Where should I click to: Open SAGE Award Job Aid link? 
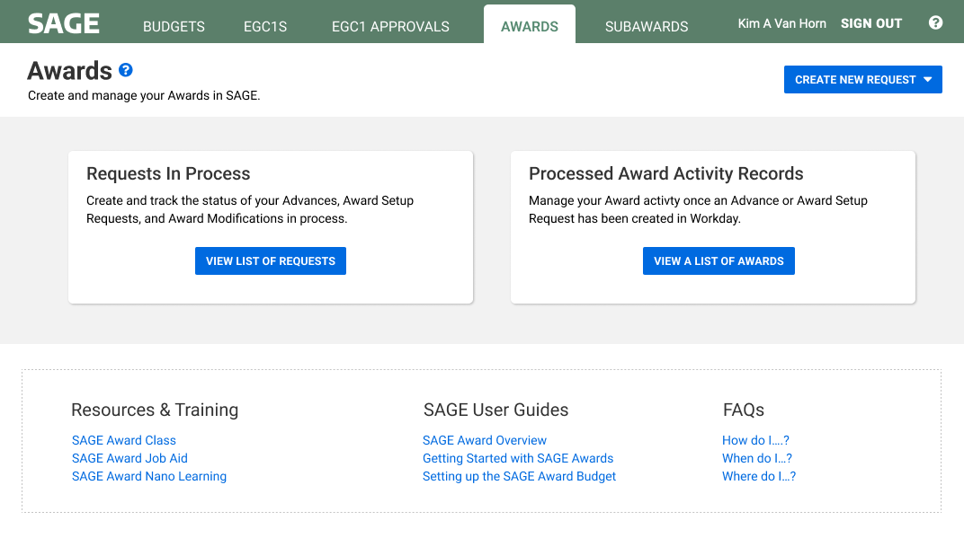point(129,458)
